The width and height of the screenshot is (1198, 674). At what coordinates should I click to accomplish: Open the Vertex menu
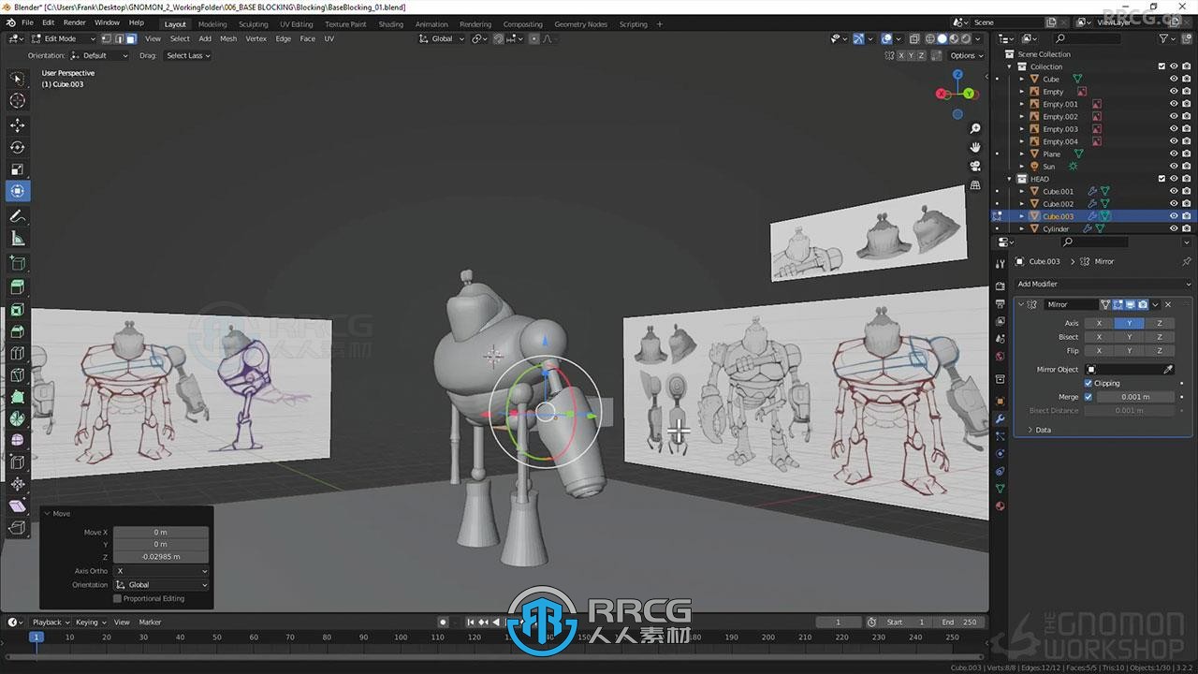[256, 38]
